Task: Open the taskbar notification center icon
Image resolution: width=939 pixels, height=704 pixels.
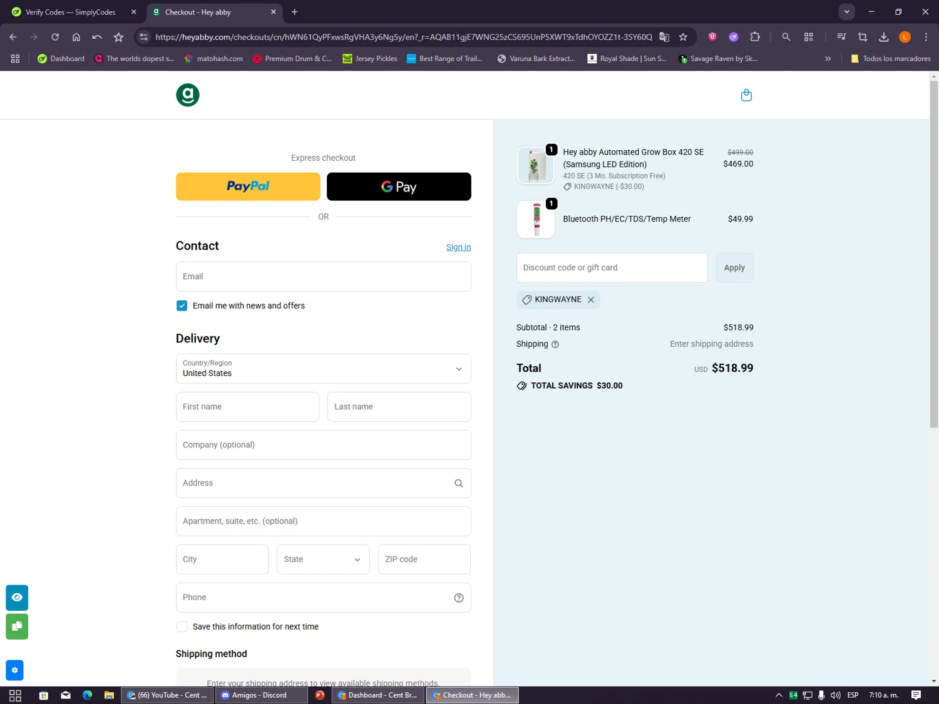Action: [x=916, y=695]
